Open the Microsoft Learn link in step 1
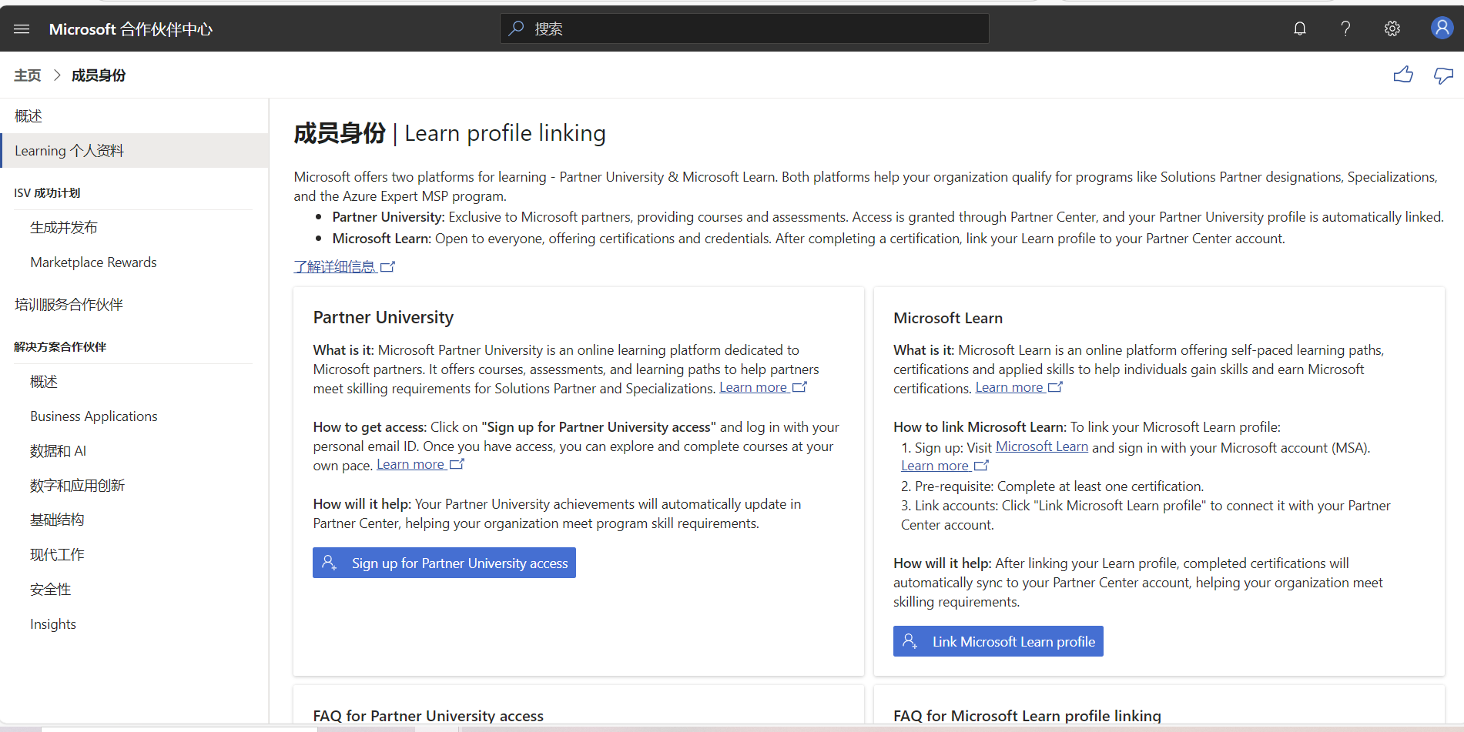This screenshot has width=1464, height=732. (1041, 447)
